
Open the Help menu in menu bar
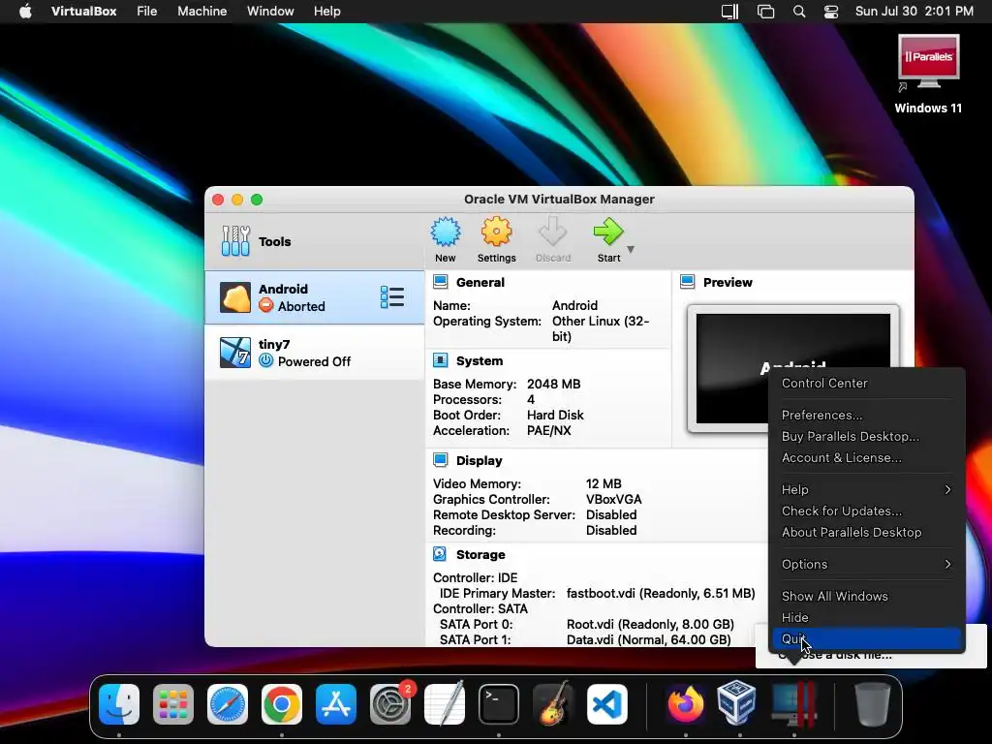(327, 11)
